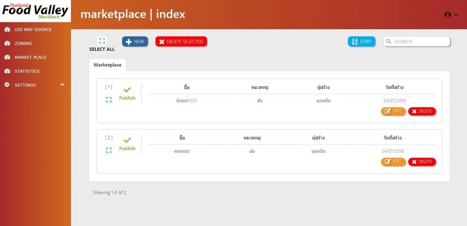Click the date 24/07/2018 in item 2
467x226 pixels.
[393, 151]
